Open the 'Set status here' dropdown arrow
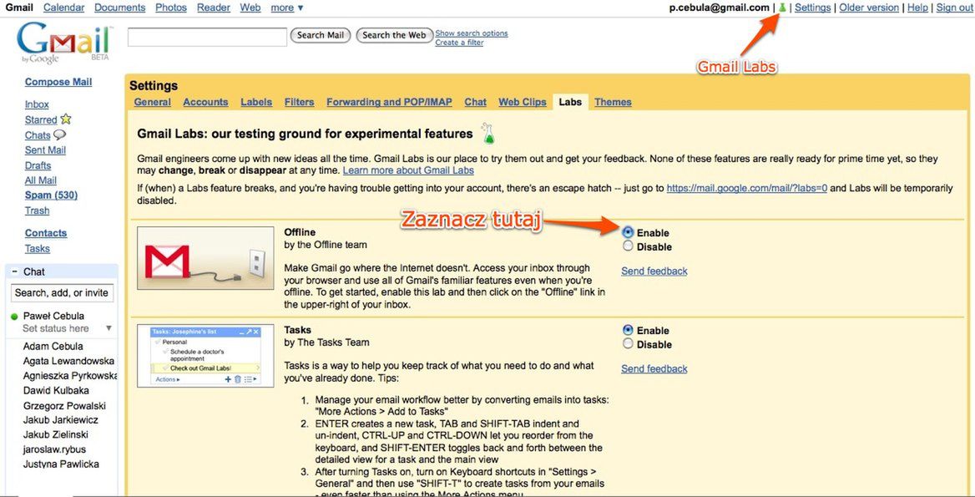 pyautogui.click(x=109, y=328)
